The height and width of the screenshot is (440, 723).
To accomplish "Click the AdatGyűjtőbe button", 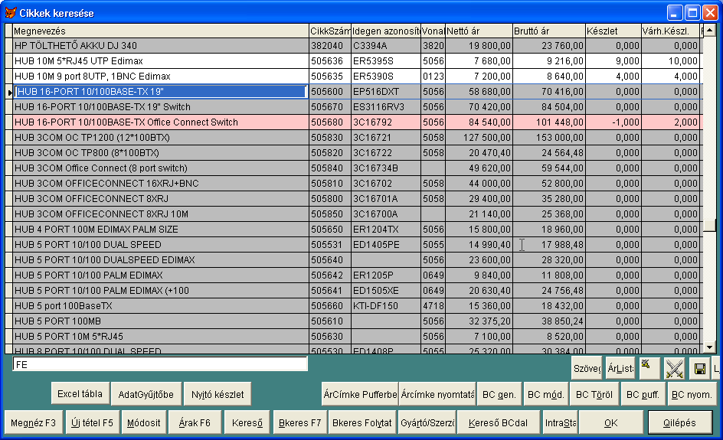I will coord(146,394).
